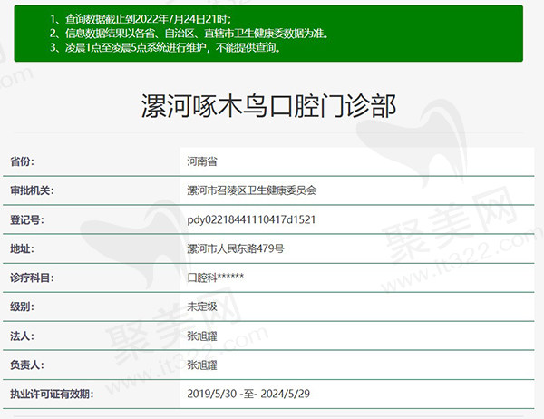Screen dimensions: 544x419
Task: Select the 未定级 value
Action: (x=202, y=307)
